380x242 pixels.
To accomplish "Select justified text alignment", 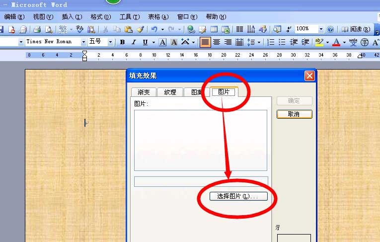I will coord(205,42).
